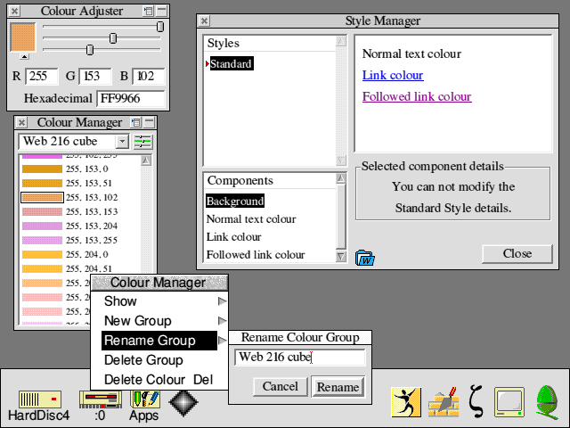570x428 pixels.
Task: Click the Components list scroll up arrow
Action: point(341,178)
